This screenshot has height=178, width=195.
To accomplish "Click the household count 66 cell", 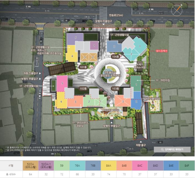I will pyautogui.click(x=77, y=174).
